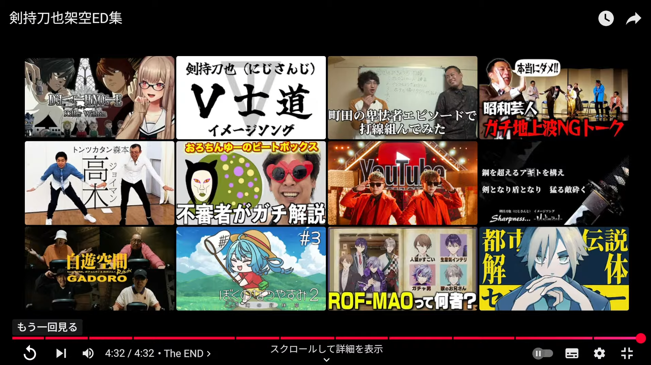Exit full screen mode

627,353
